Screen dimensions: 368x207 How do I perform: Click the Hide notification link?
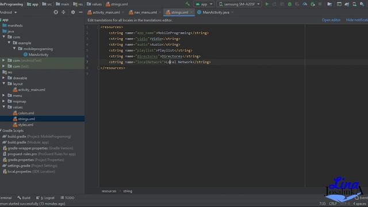click(x=357, y=20)
